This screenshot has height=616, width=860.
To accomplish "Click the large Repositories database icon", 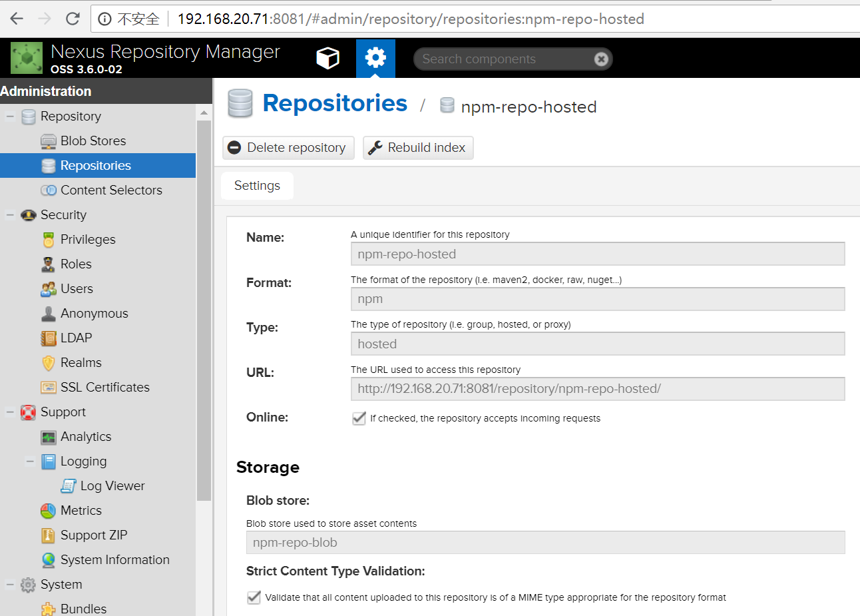I will (x=240, y=103).
